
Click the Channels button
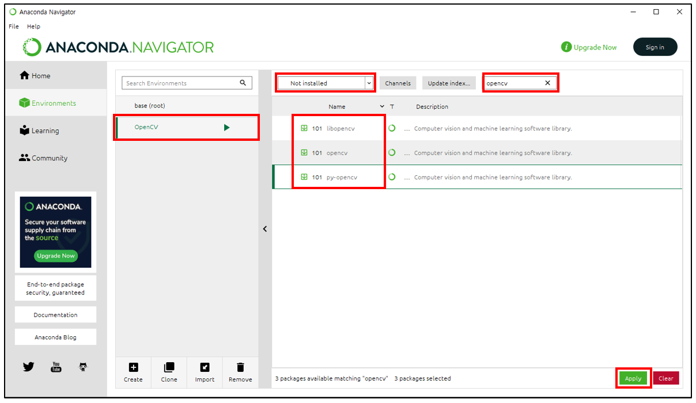[398, 83]
